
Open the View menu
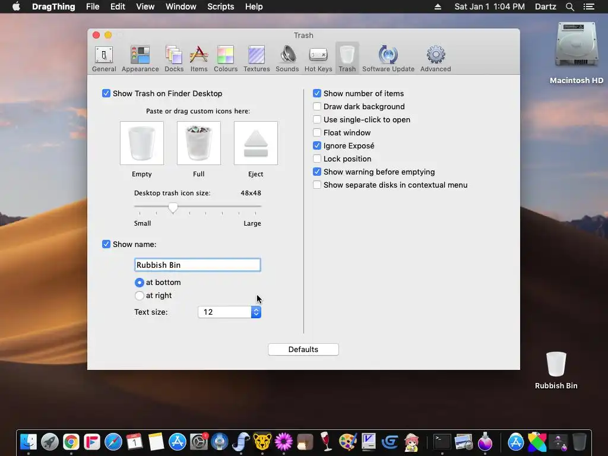coord(145,7)
